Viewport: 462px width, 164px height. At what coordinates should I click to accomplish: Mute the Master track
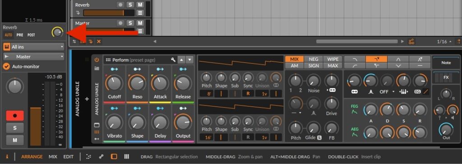tap(140, 23)
